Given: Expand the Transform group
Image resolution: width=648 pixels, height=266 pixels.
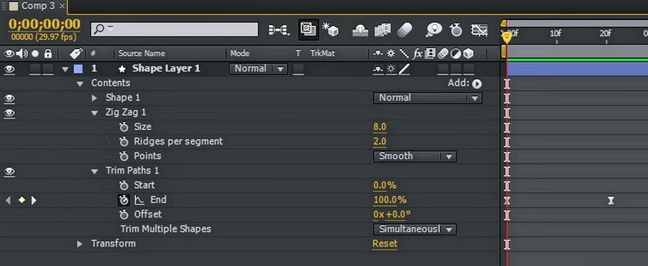Looking at the screenshot, I should point(80,244).
